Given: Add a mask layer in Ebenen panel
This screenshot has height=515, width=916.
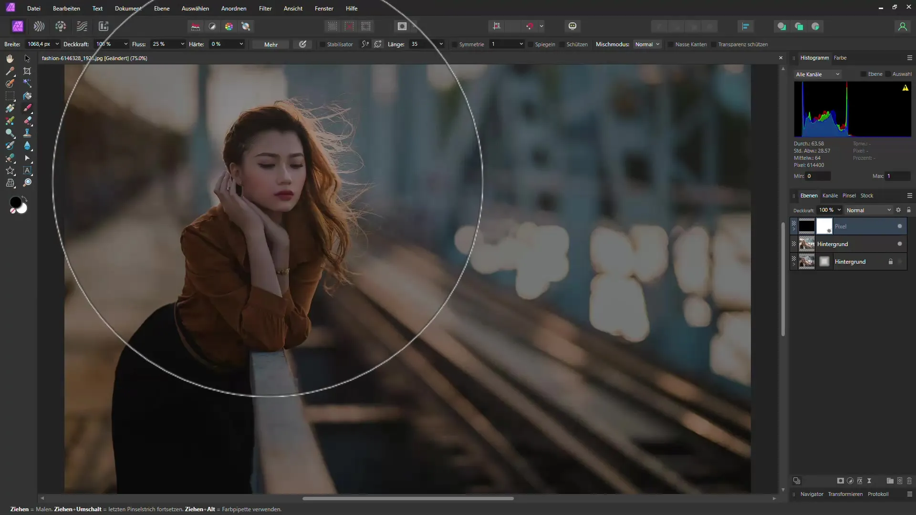Looking at the screenshot, I should pyautogui.click(x=840, y=481).
